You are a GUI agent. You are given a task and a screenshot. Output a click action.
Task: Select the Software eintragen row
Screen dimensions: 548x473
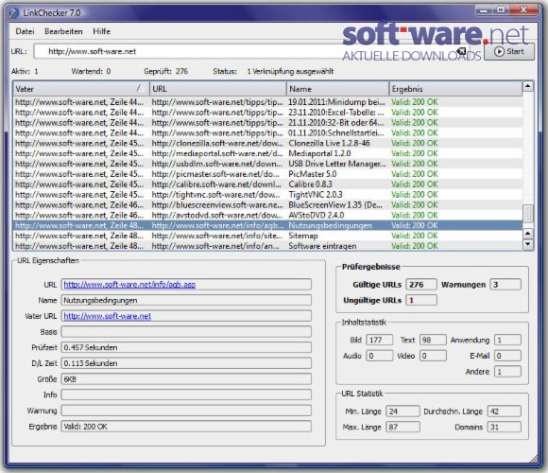268,246
